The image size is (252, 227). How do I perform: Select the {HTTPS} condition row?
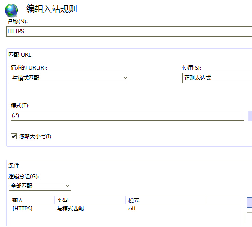[x=126, y=209]
